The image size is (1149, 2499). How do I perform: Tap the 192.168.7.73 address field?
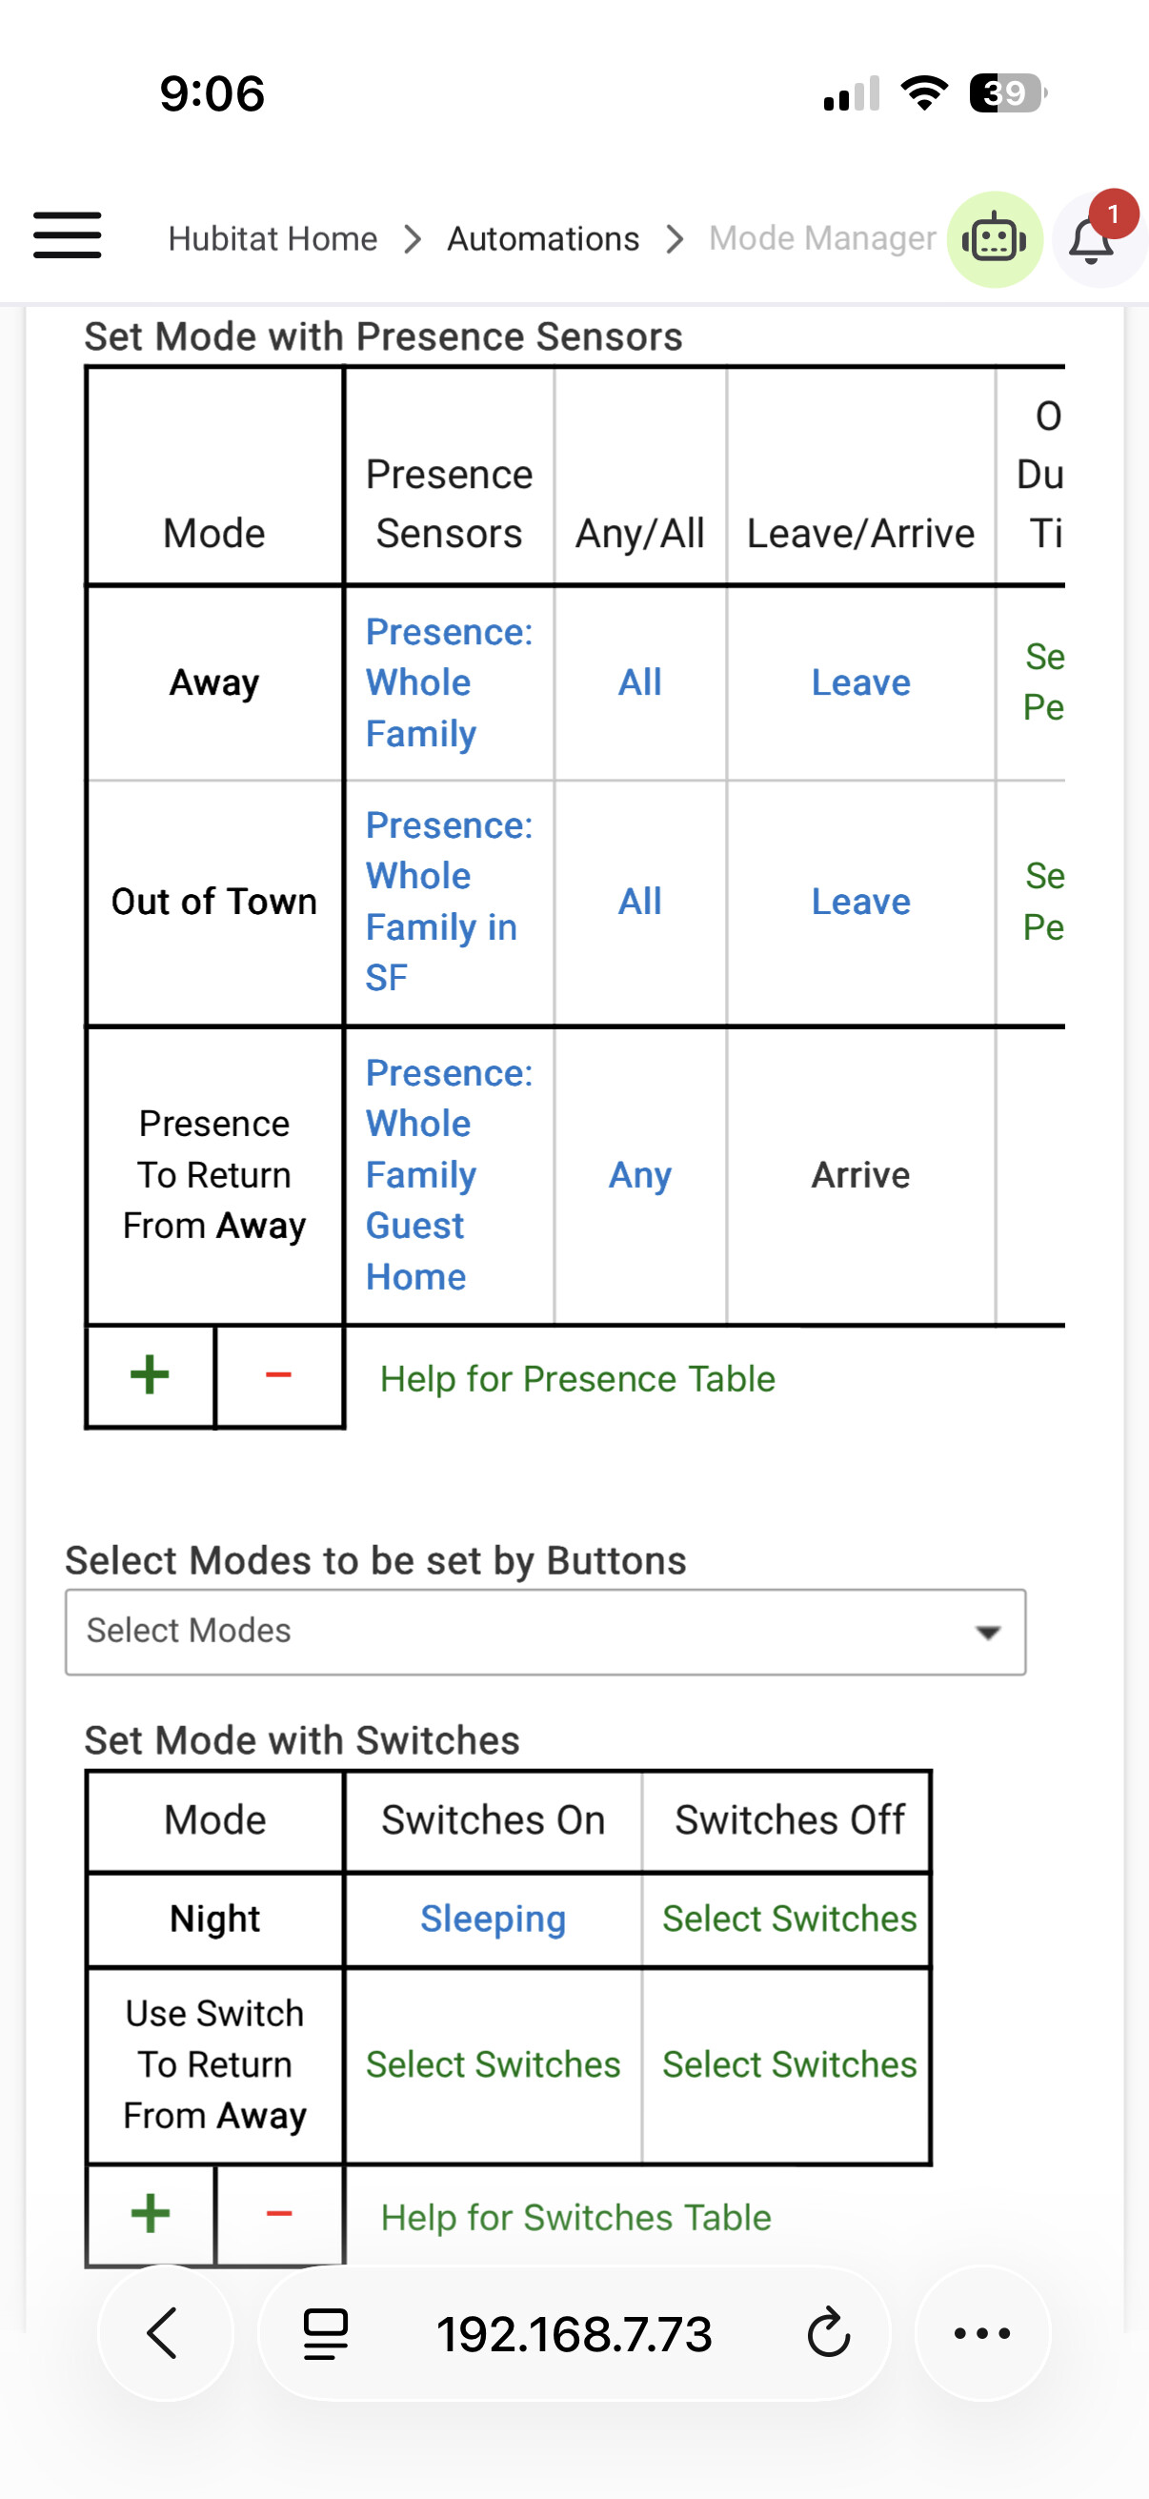click(574, 2334)
